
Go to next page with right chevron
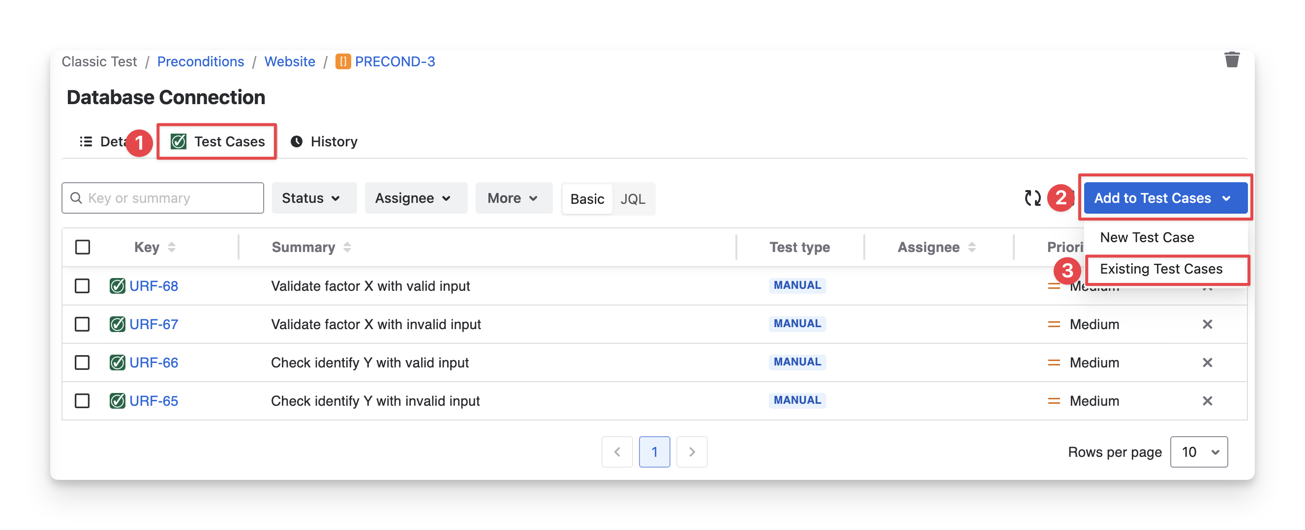point(692,451)
